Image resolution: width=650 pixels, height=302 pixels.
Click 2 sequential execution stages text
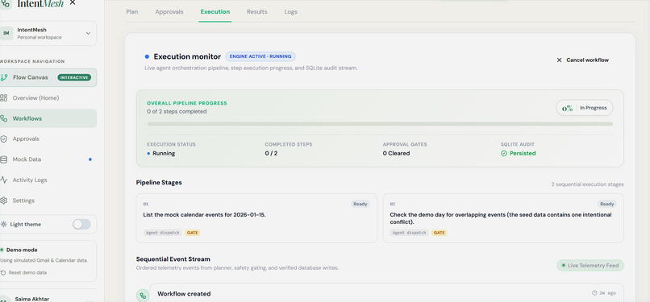coord(587,184)
